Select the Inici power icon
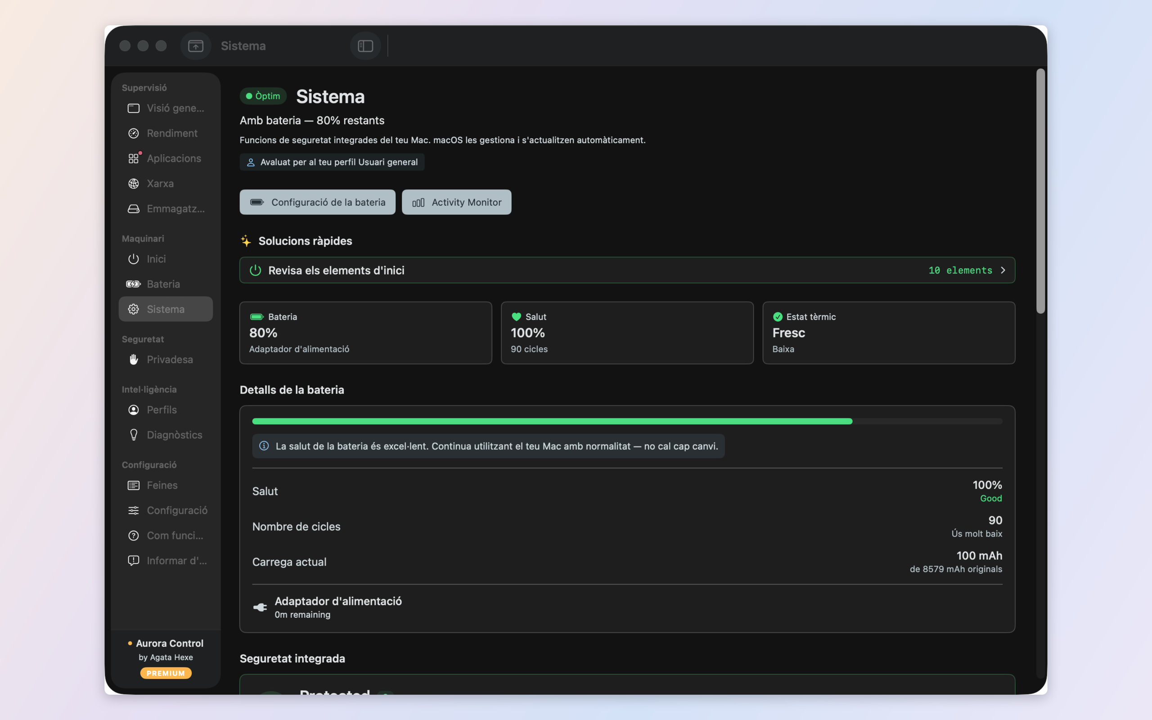This screenshot has height=720, width=1152. click(133, 259)
